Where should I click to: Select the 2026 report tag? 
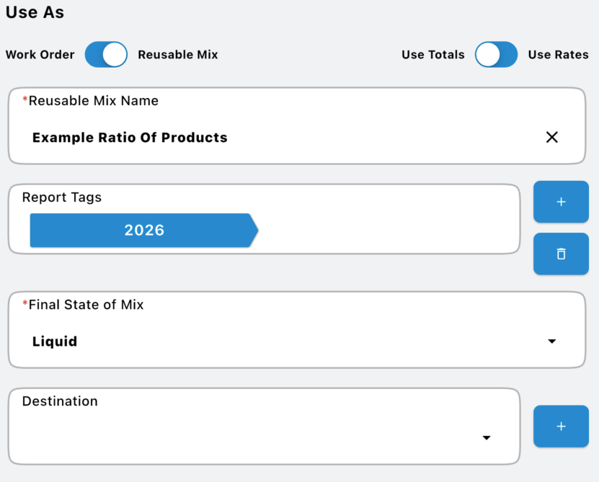pyautogui.click(x=143, y=231)
